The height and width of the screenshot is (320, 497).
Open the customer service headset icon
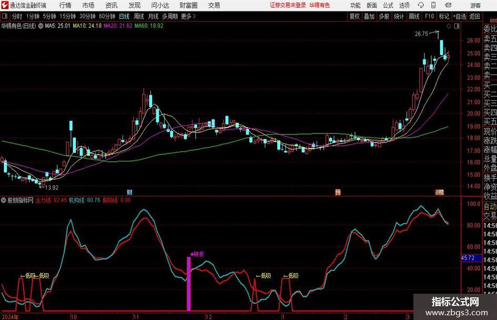pyautogui.click(x=421, y=5)
